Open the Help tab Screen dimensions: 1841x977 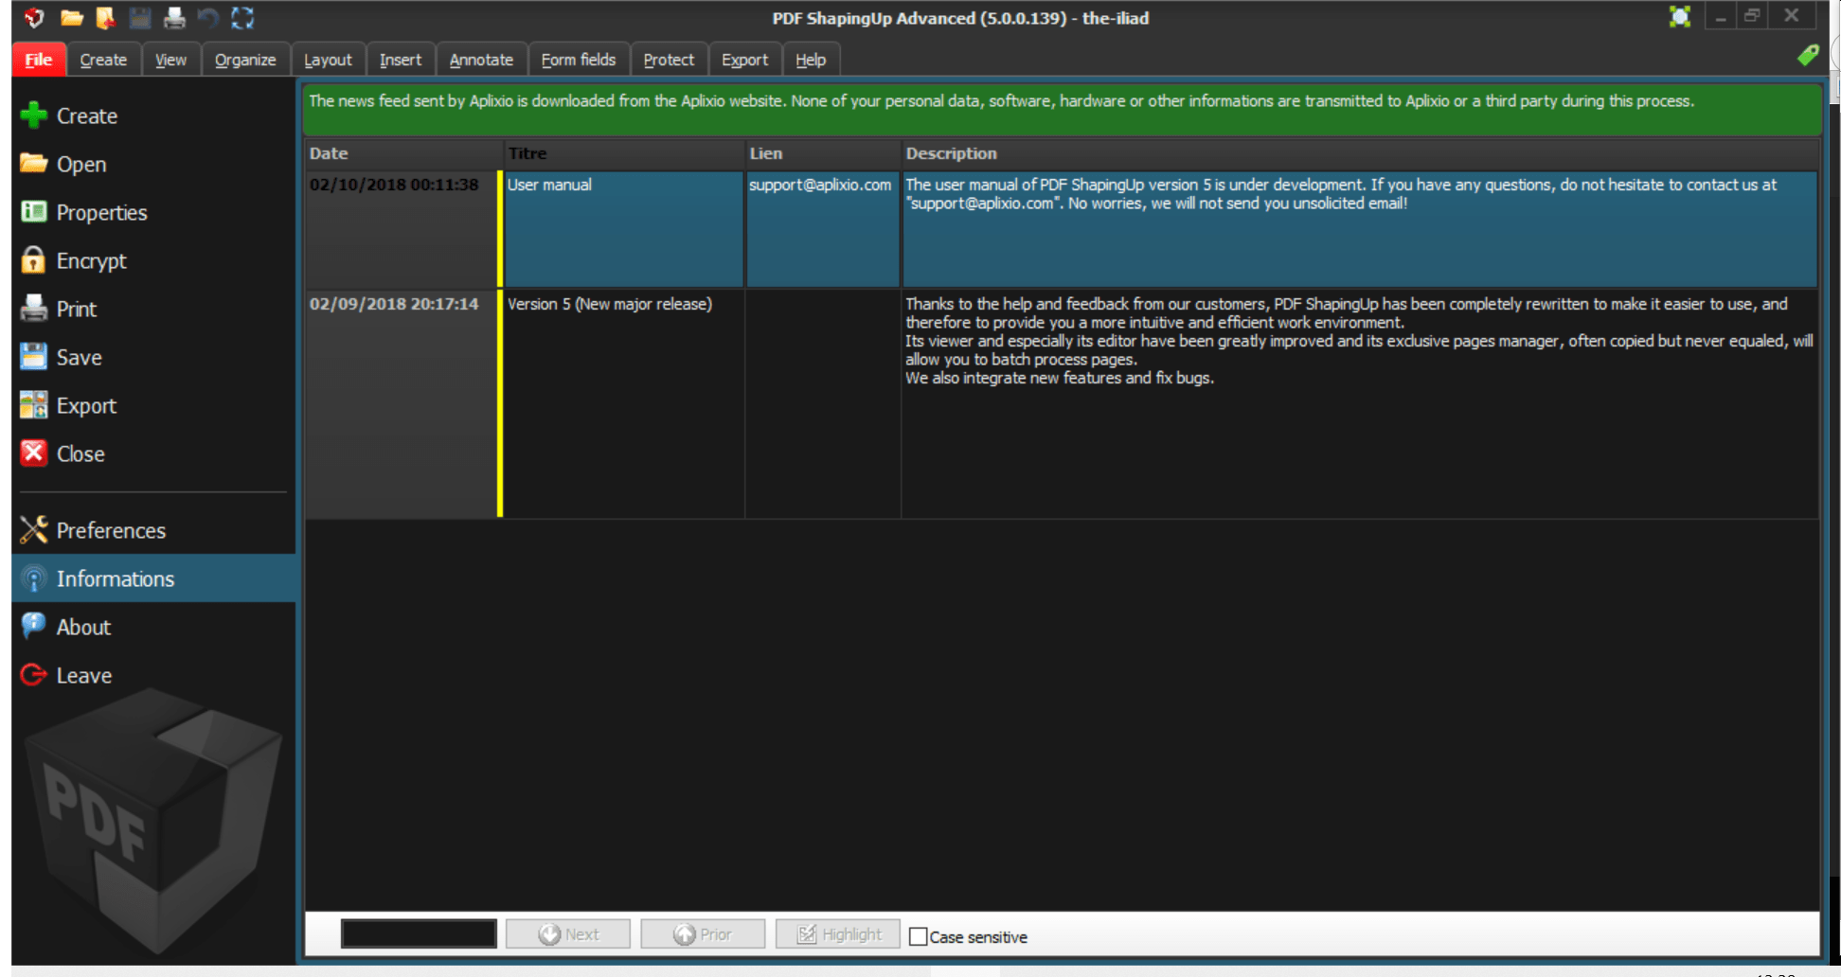pos(811,60)
